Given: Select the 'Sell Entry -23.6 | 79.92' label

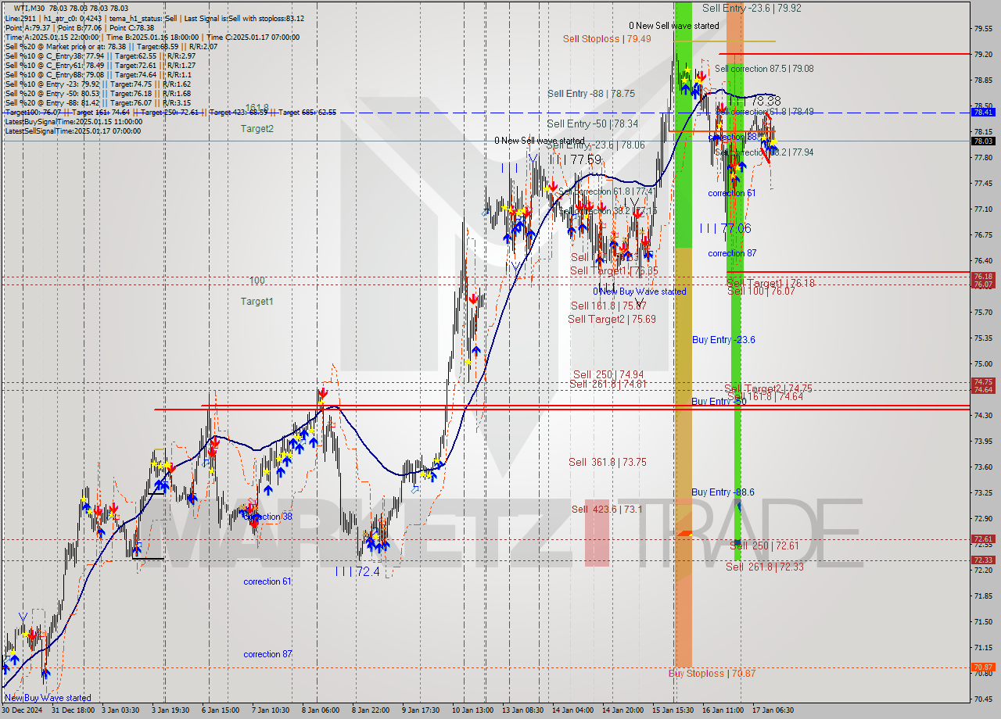Looking at the screenshot, I should pyautogui.click(x=752, y=8).
